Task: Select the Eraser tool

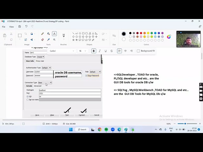Action: (43, 40)
